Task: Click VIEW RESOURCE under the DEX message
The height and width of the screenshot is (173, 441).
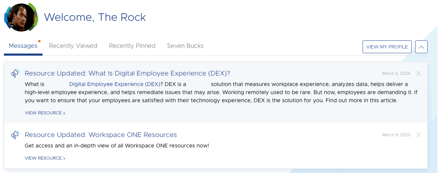Action: [x=45, y=113]
